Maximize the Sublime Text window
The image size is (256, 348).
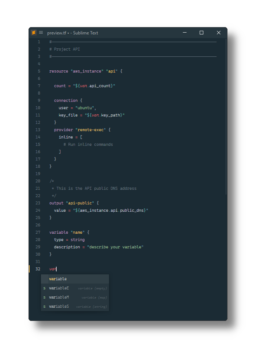tap(202, 33)
